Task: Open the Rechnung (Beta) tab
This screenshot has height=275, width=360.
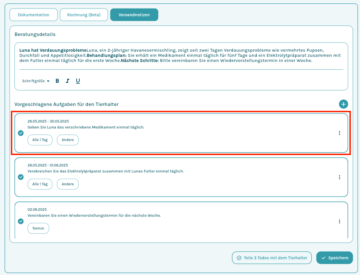Action: (84, 15)
